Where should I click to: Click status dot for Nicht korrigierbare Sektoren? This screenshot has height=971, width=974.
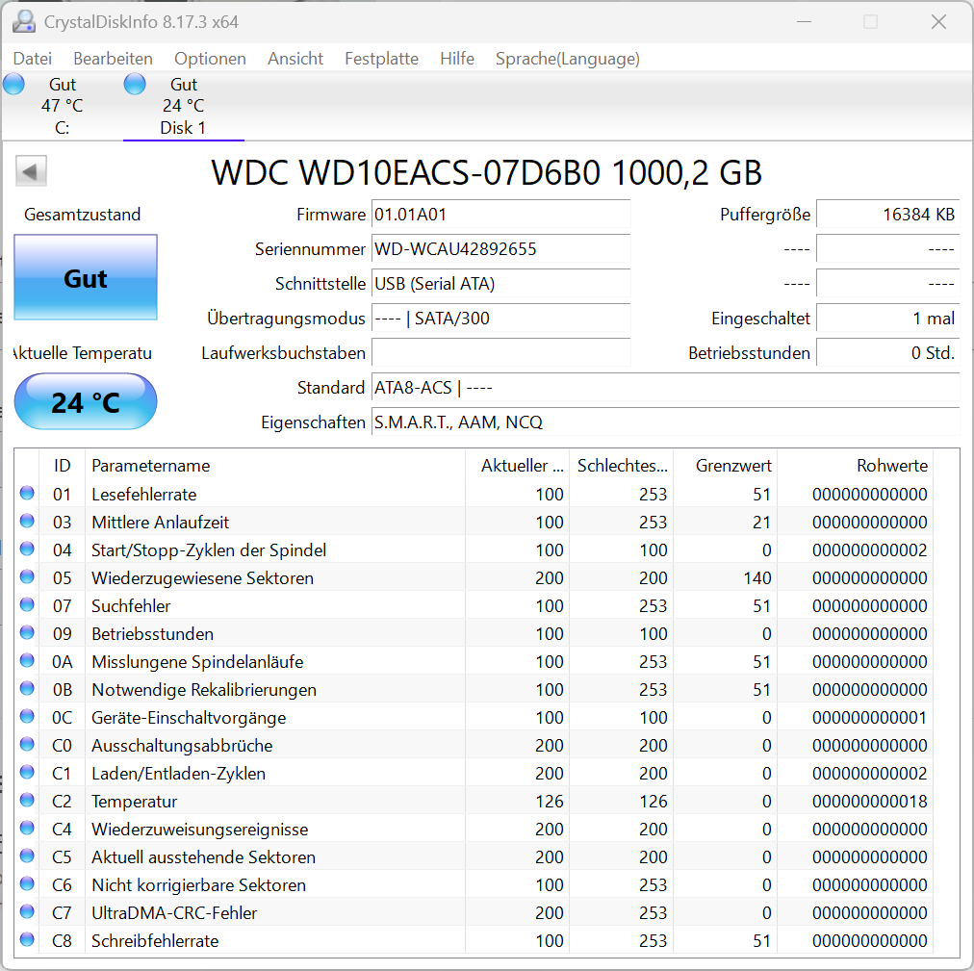tap(27, 884)
